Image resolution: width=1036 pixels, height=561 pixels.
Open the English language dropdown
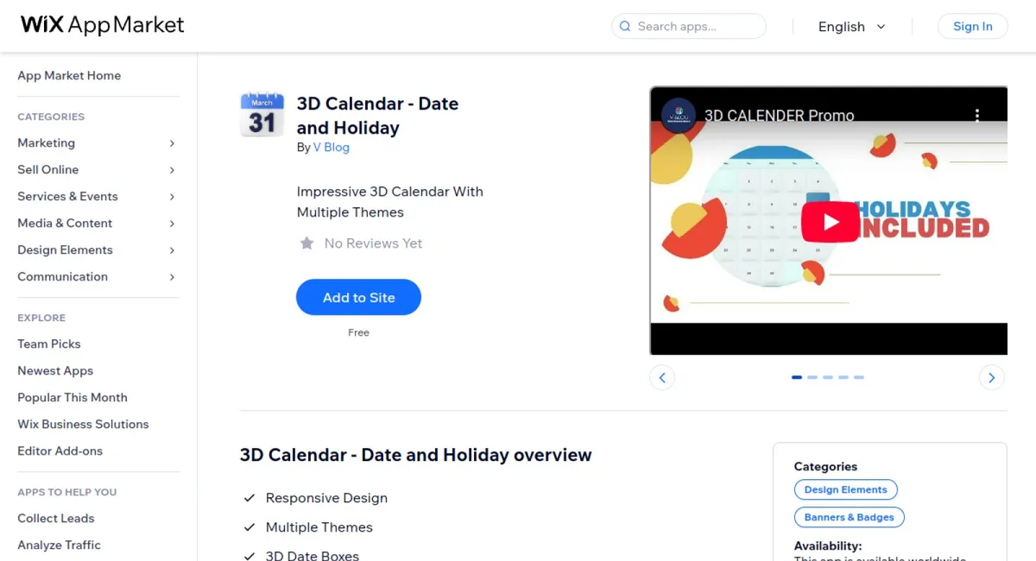pyautogui.click(x=851, y=27)
